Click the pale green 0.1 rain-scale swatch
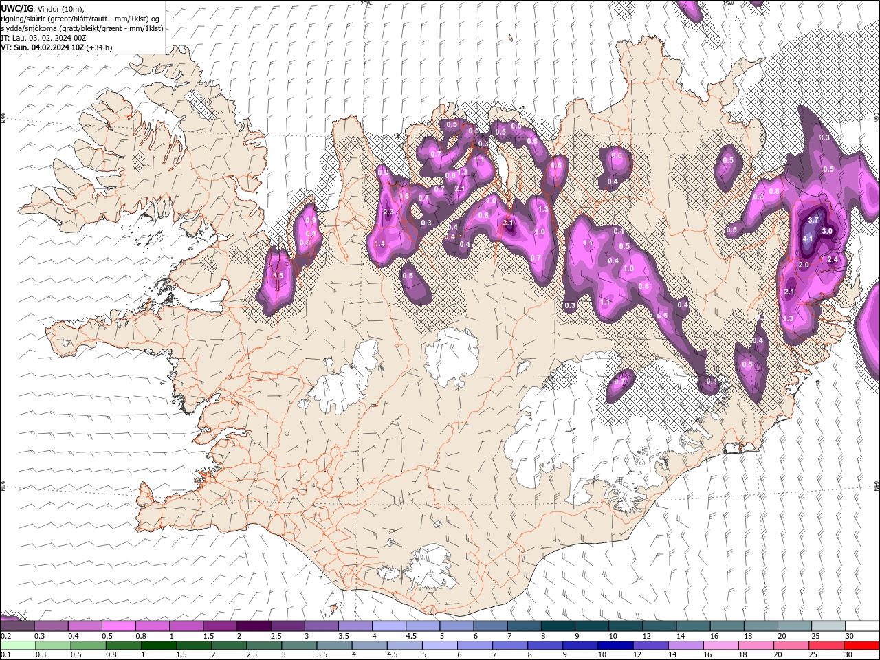This screenshot has height=660, width=880. coord(17,646)
